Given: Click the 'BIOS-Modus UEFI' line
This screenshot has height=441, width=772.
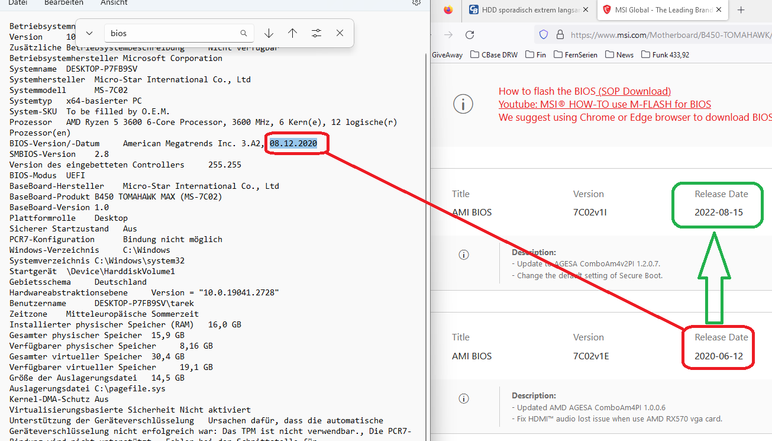Looking at the screenshot, I should pos(47,175).
